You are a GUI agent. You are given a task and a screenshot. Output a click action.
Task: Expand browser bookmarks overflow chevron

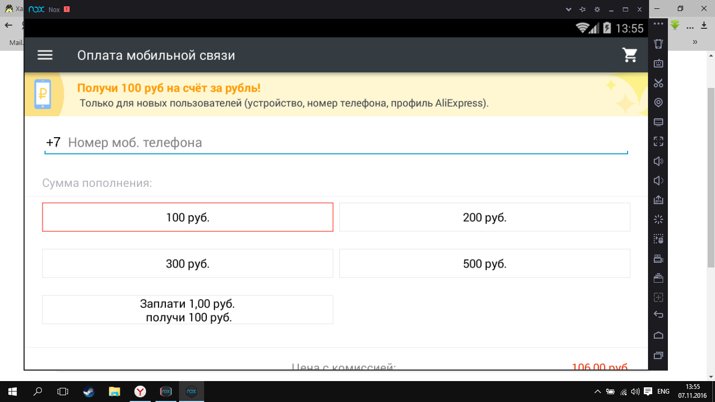tap(695, 42)
